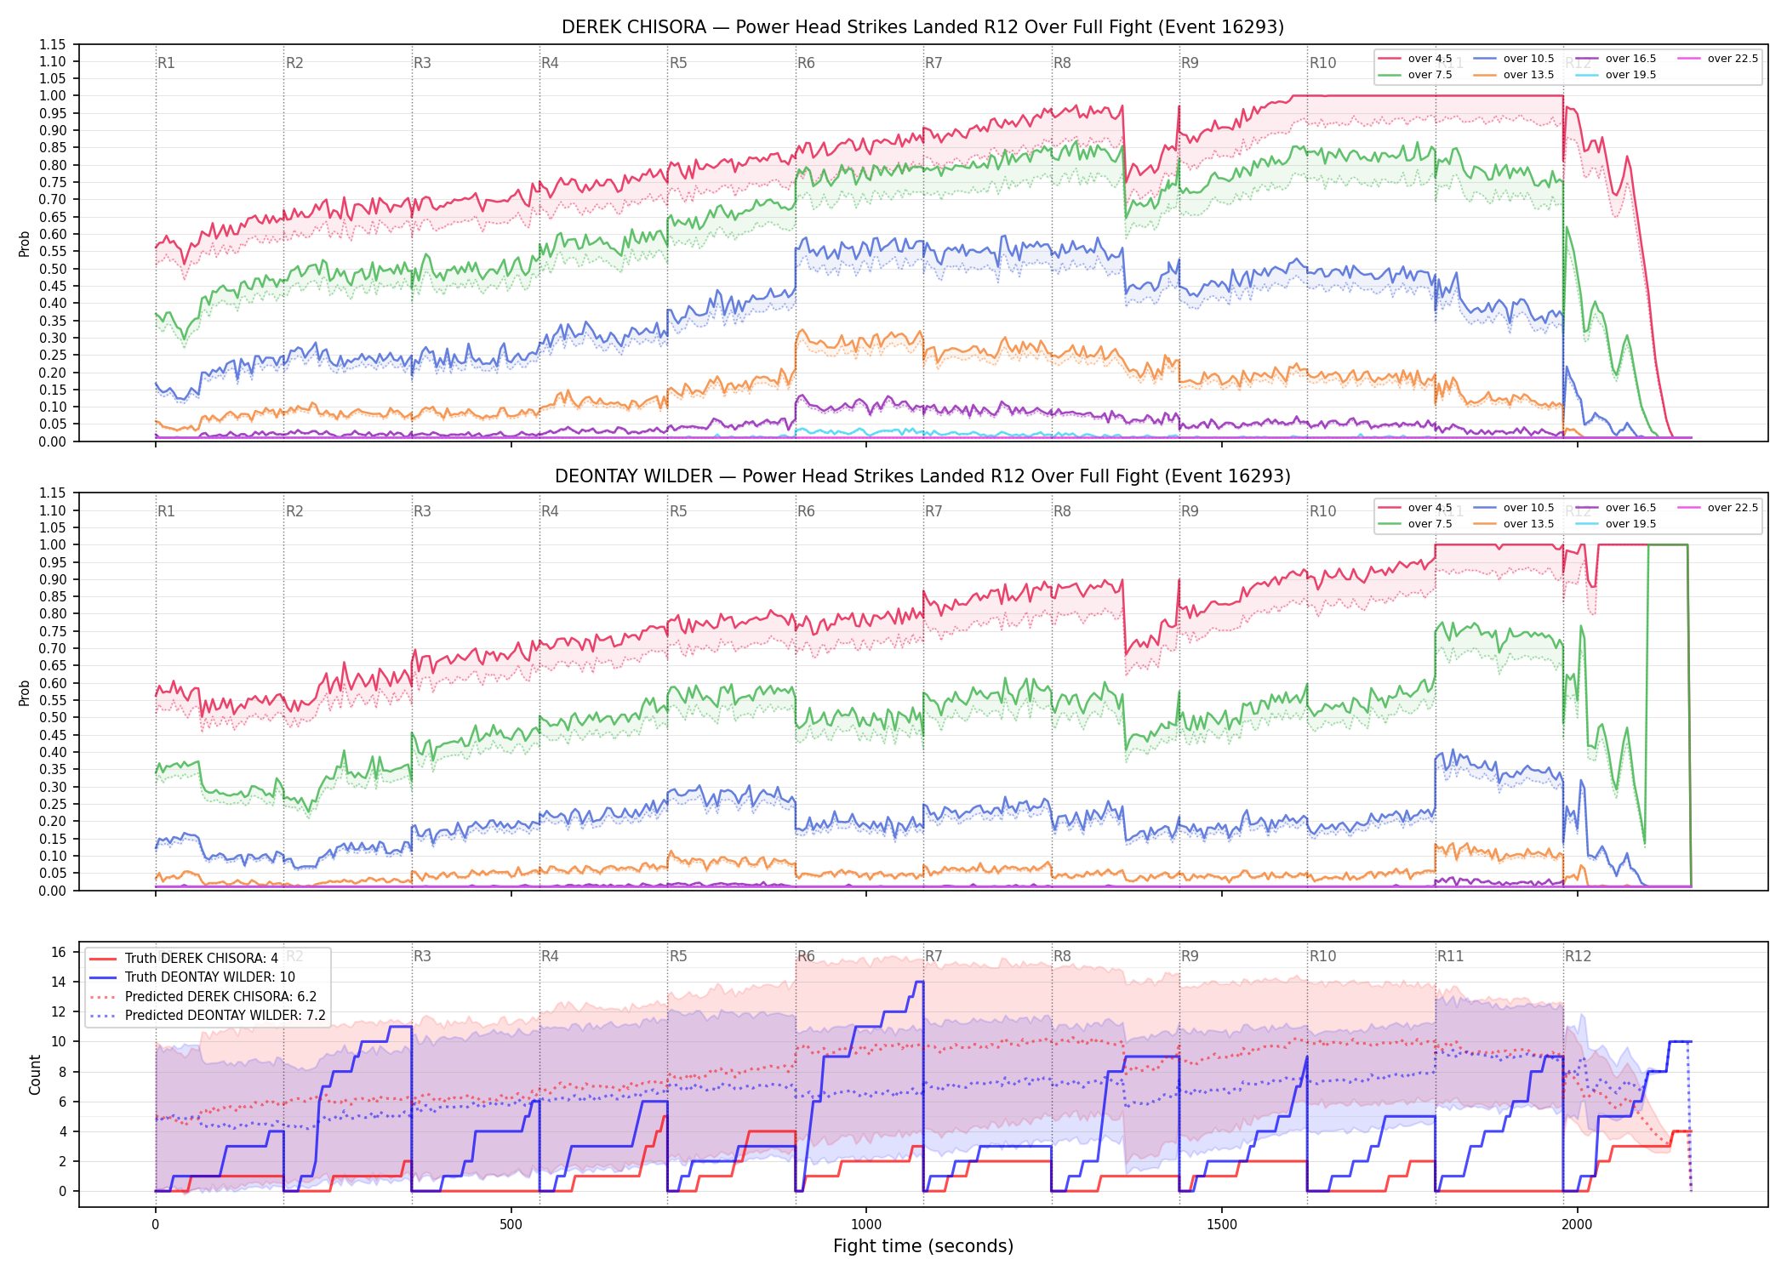The height and width of the screenshot is (1276, 1787).
Task: Click 'over 19.5' legend entry in Chisora chart
Action: pyautogui.click(x=1616, y=75)
